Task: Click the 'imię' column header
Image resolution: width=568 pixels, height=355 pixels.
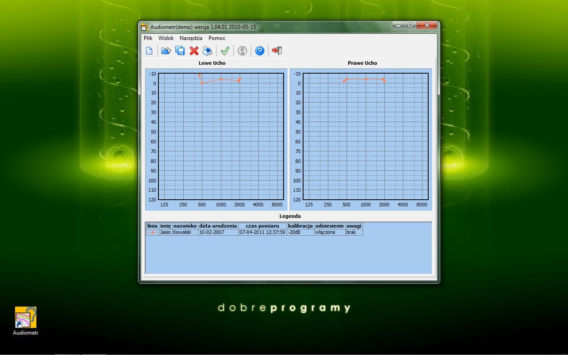Action: click(166, 226)
